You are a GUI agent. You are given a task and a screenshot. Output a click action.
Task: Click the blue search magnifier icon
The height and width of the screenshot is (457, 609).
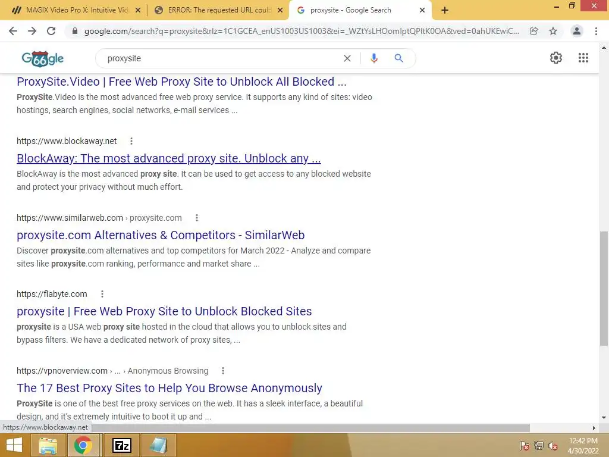[398, 58]
